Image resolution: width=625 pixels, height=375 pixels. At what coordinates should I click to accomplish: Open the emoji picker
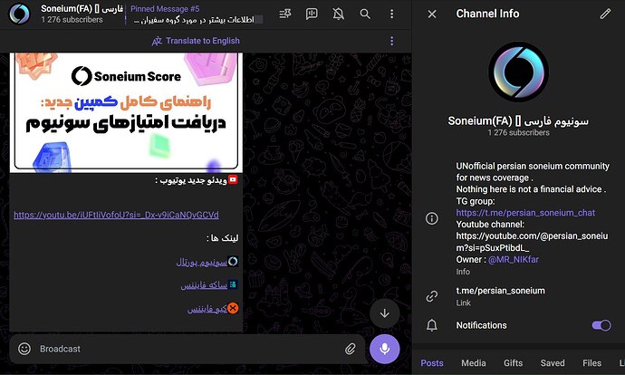coord(24,349)
